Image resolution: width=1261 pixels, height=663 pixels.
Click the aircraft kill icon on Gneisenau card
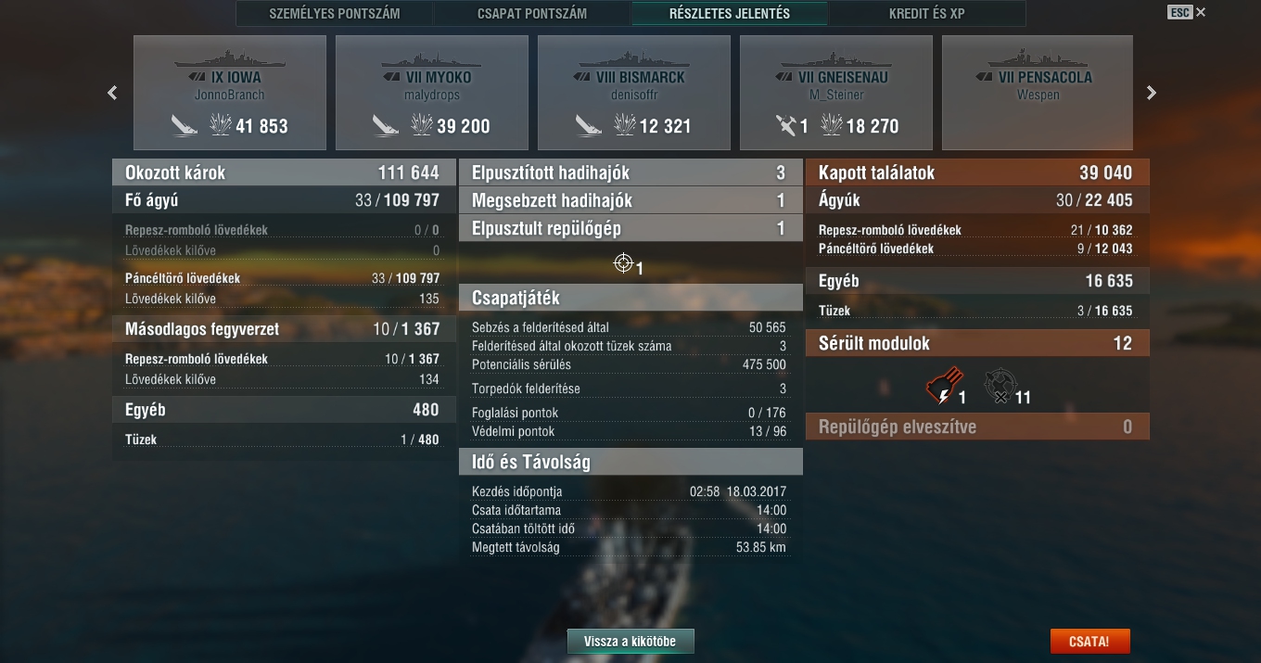click(x=786, y=125)
